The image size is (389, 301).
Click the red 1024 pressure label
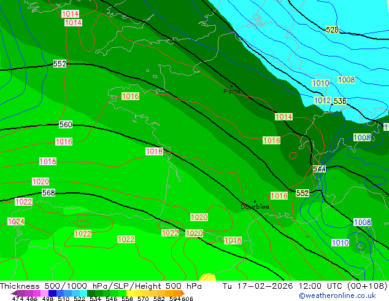coord(16,221)
